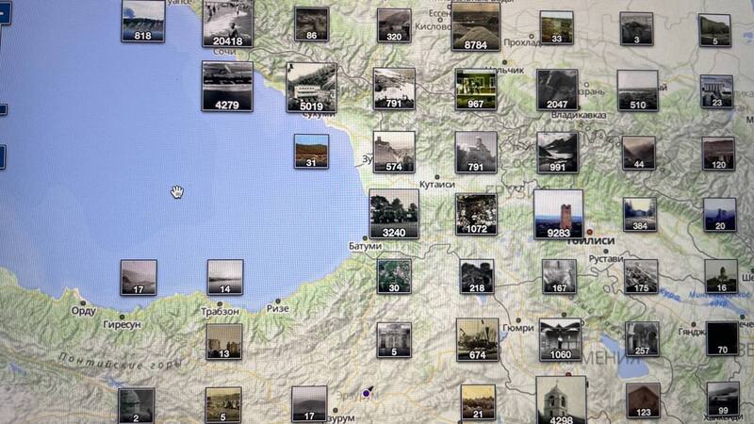Select the cluster thumbnail labeled 123
Image resolution: width=754 pixels, height=424 pixels.
click(643, 400)
